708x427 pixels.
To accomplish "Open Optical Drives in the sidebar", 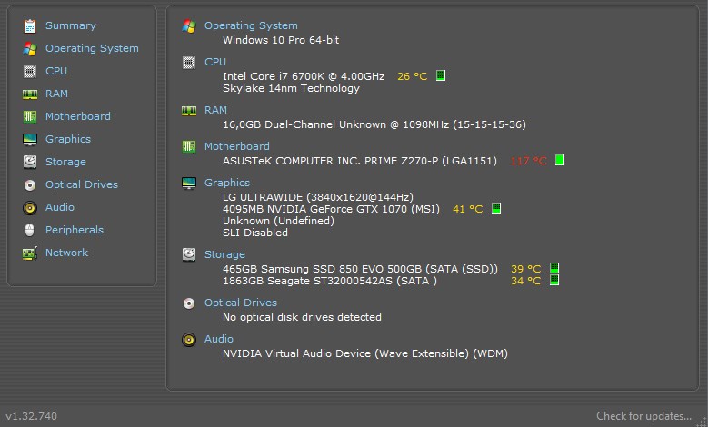I will pyautogui.click(x=82, y=184).
